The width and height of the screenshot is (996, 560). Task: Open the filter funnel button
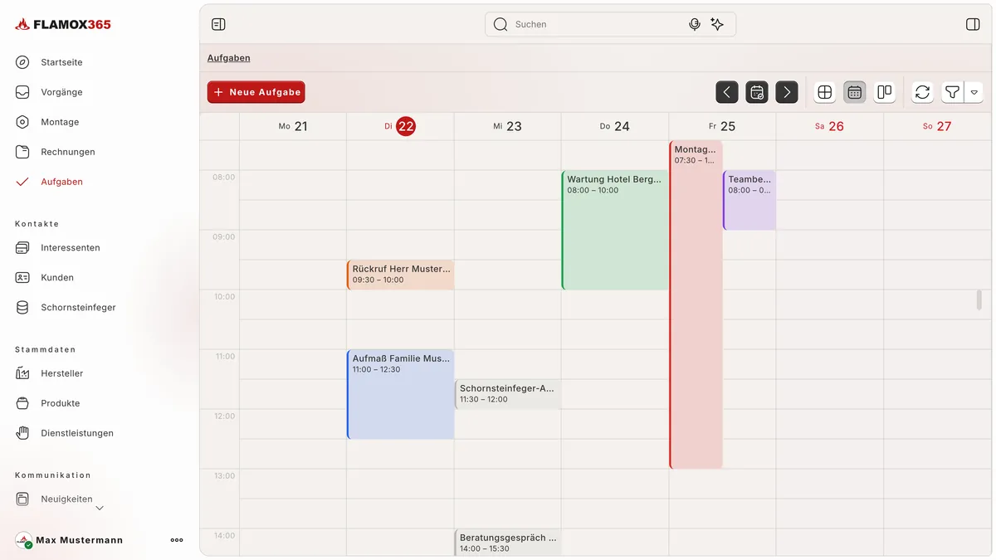tap(953, 92)
